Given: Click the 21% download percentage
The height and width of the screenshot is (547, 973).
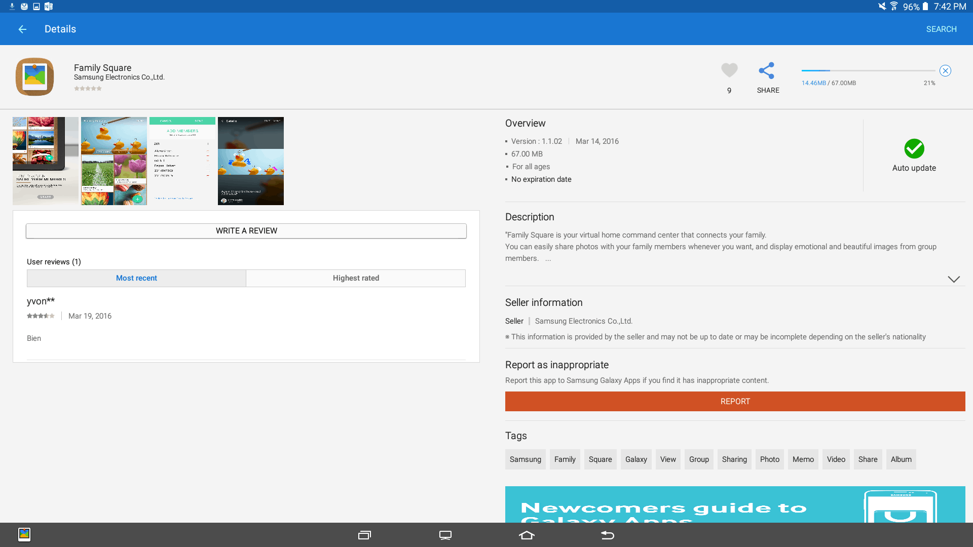Looking at the screenshot, I should (929, 83).
